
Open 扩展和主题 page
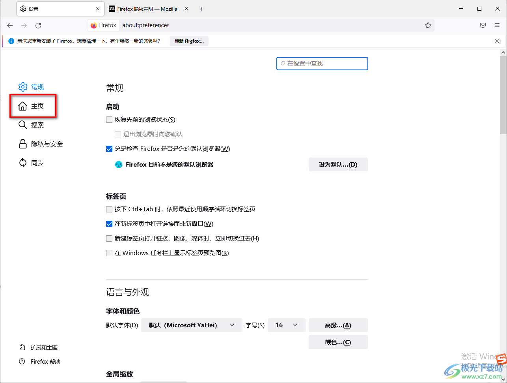tap(39, 347)
